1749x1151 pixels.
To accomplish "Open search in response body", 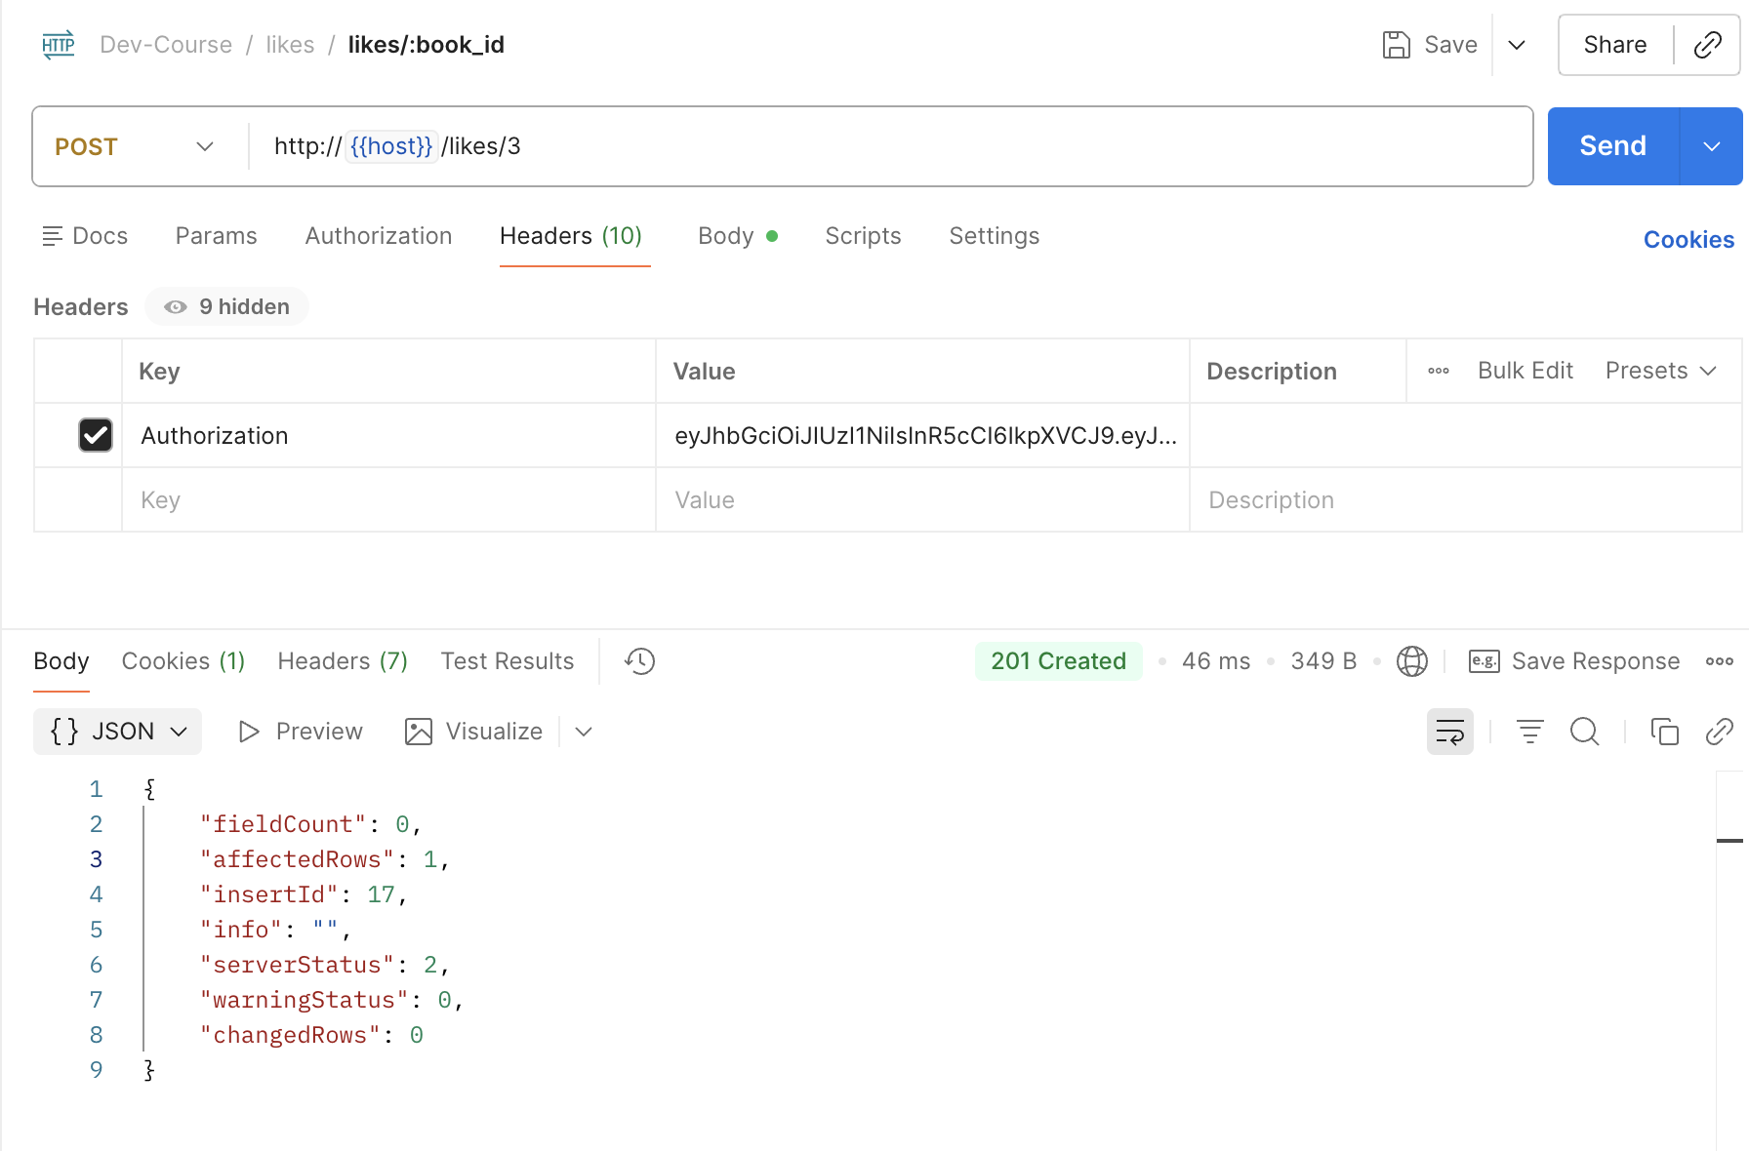I will pyautogui.click(x=1584, y=732).
